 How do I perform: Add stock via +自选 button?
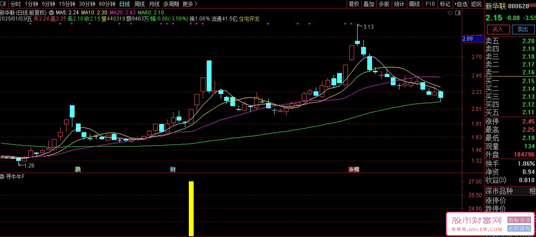click(461, 4)
